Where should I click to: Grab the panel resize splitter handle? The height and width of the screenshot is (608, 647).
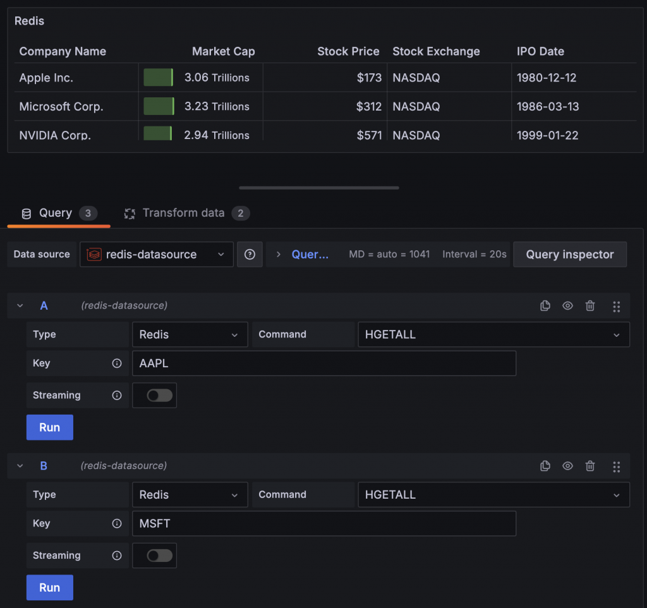(319, 188)
